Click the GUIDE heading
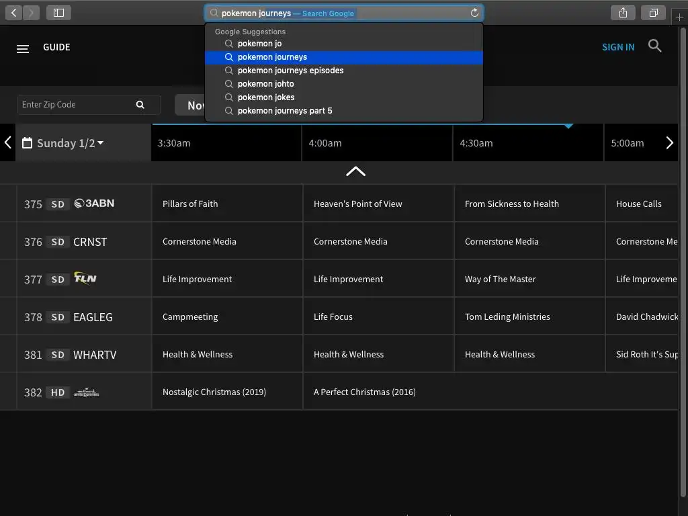Image resolution: width=688 pixels, height=516 pixels. (56, 47)
